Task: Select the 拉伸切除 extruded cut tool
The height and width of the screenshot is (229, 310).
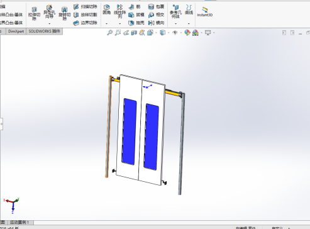Action: 34,14
